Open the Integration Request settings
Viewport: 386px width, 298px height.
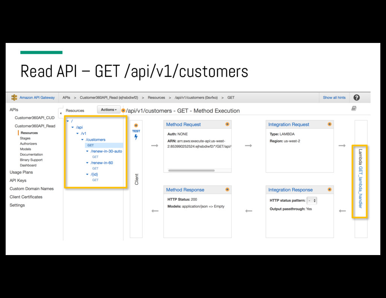[288, 125]
